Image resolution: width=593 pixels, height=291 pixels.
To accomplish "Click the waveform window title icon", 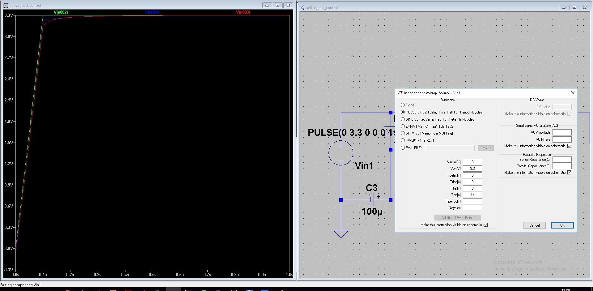I will click(x=6, y=5).
